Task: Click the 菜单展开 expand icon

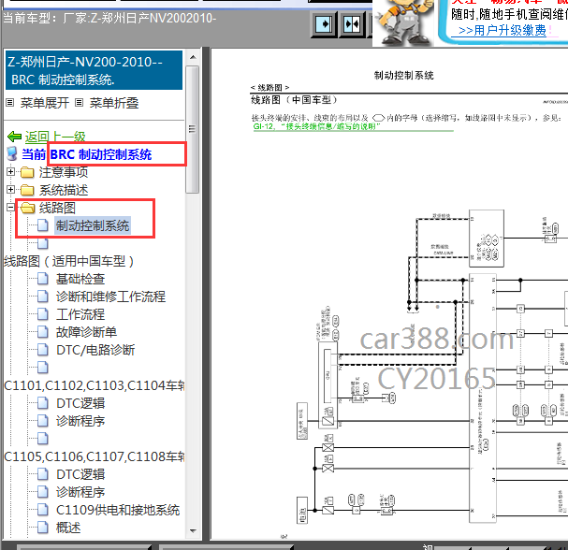Action: (x=10, y=103)
